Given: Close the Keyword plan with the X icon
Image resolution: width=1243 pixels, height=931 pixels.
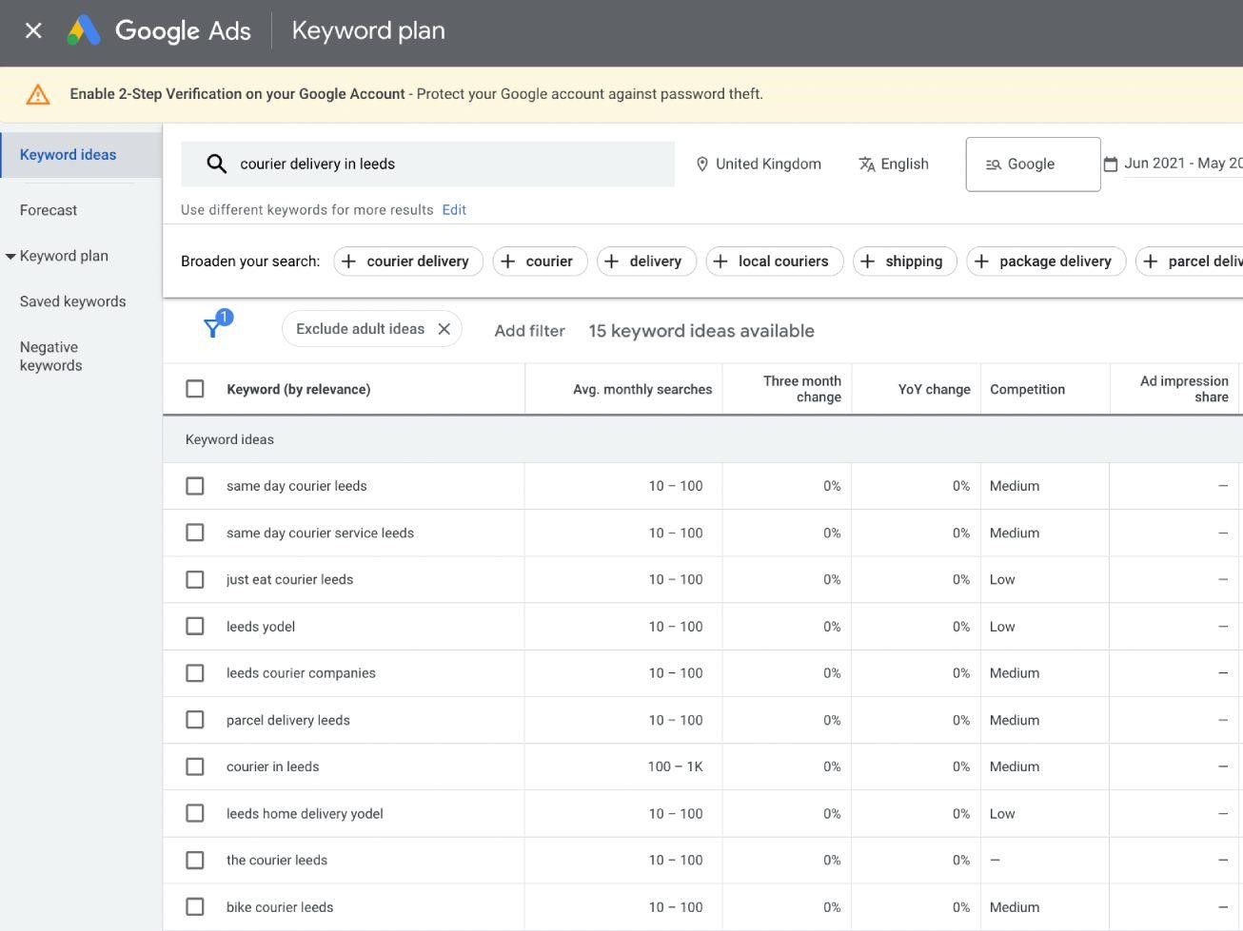Looking at the screenshot, I should point(33,30).
